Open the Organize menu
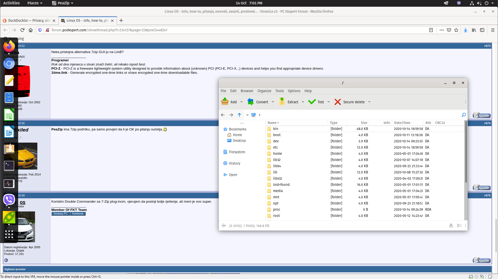The height and width of the screenshot is (279, 498). (264, 91)
